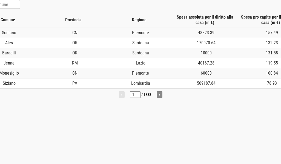The width and height of the screenshot is (281, 164).
Task: Click the Lombardia region cell
Action: (140, 83)
